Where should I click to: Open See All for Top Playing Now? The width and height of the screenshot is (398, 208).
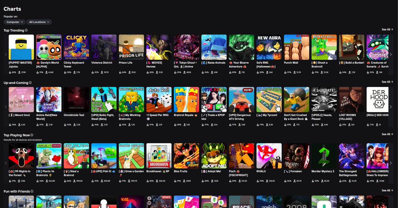[387, 134]
